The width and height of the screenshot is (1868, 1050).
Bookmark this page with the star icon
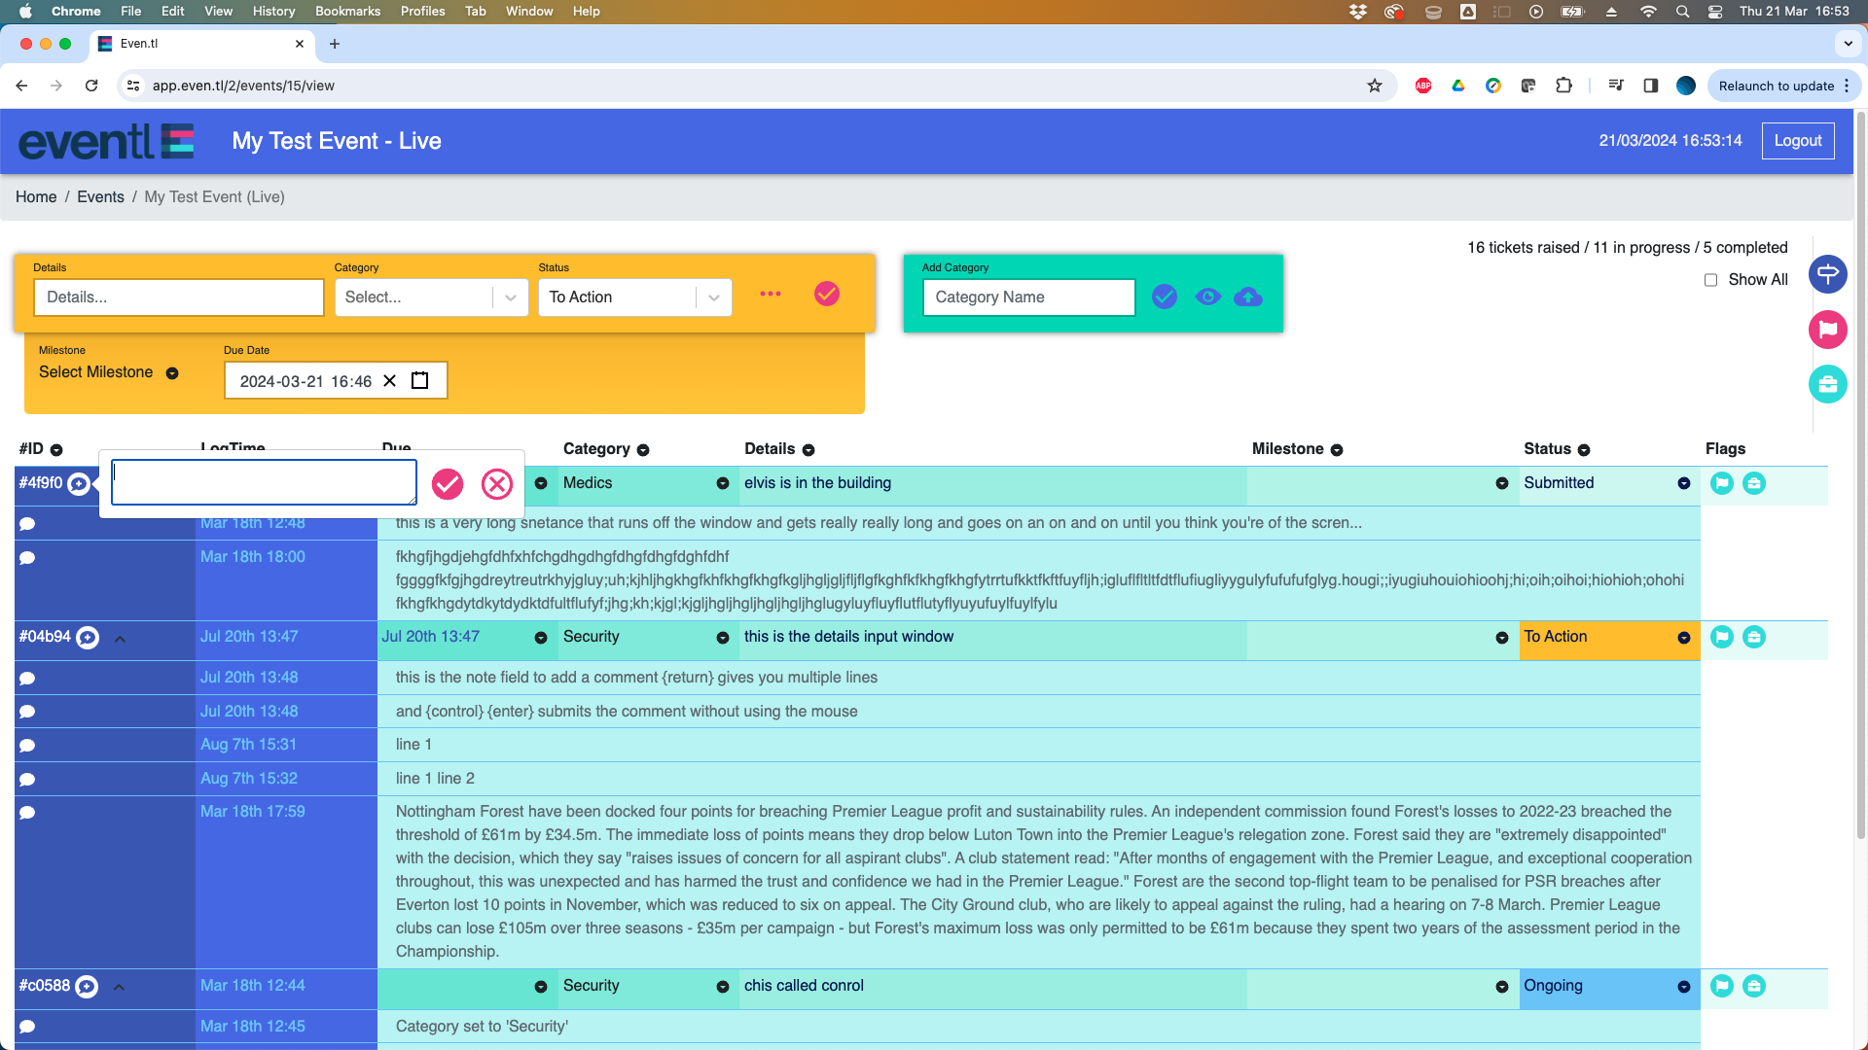[1375, 86]
